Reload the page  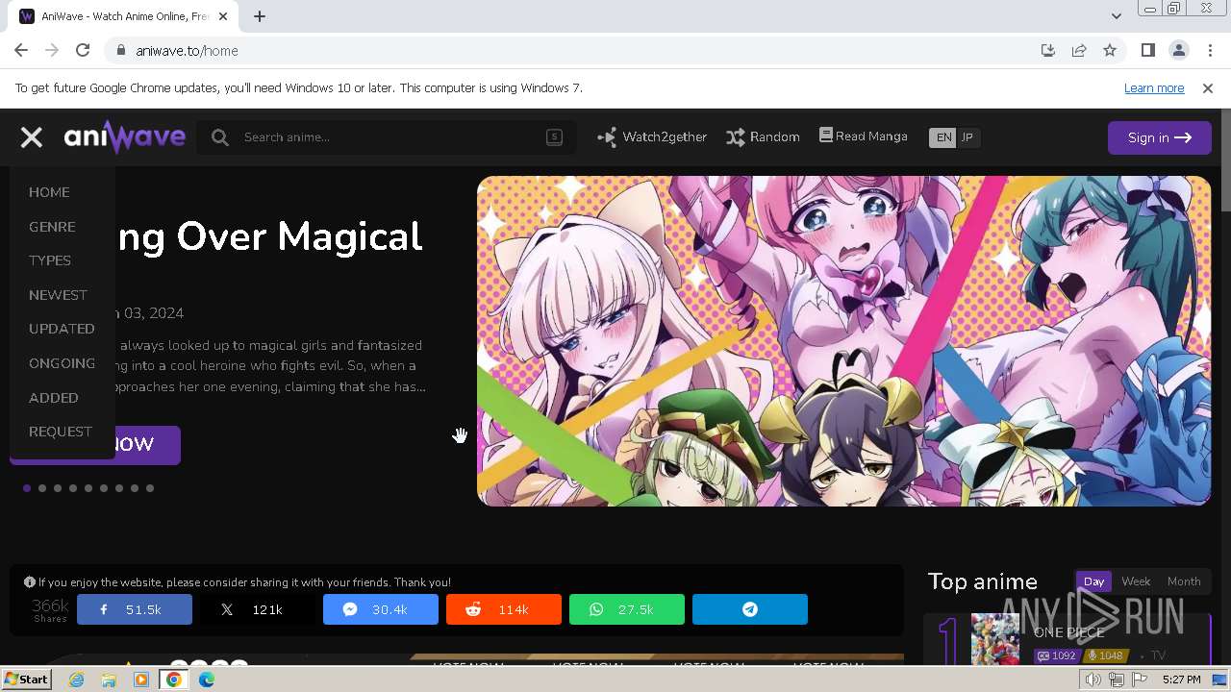pos(83,51)
